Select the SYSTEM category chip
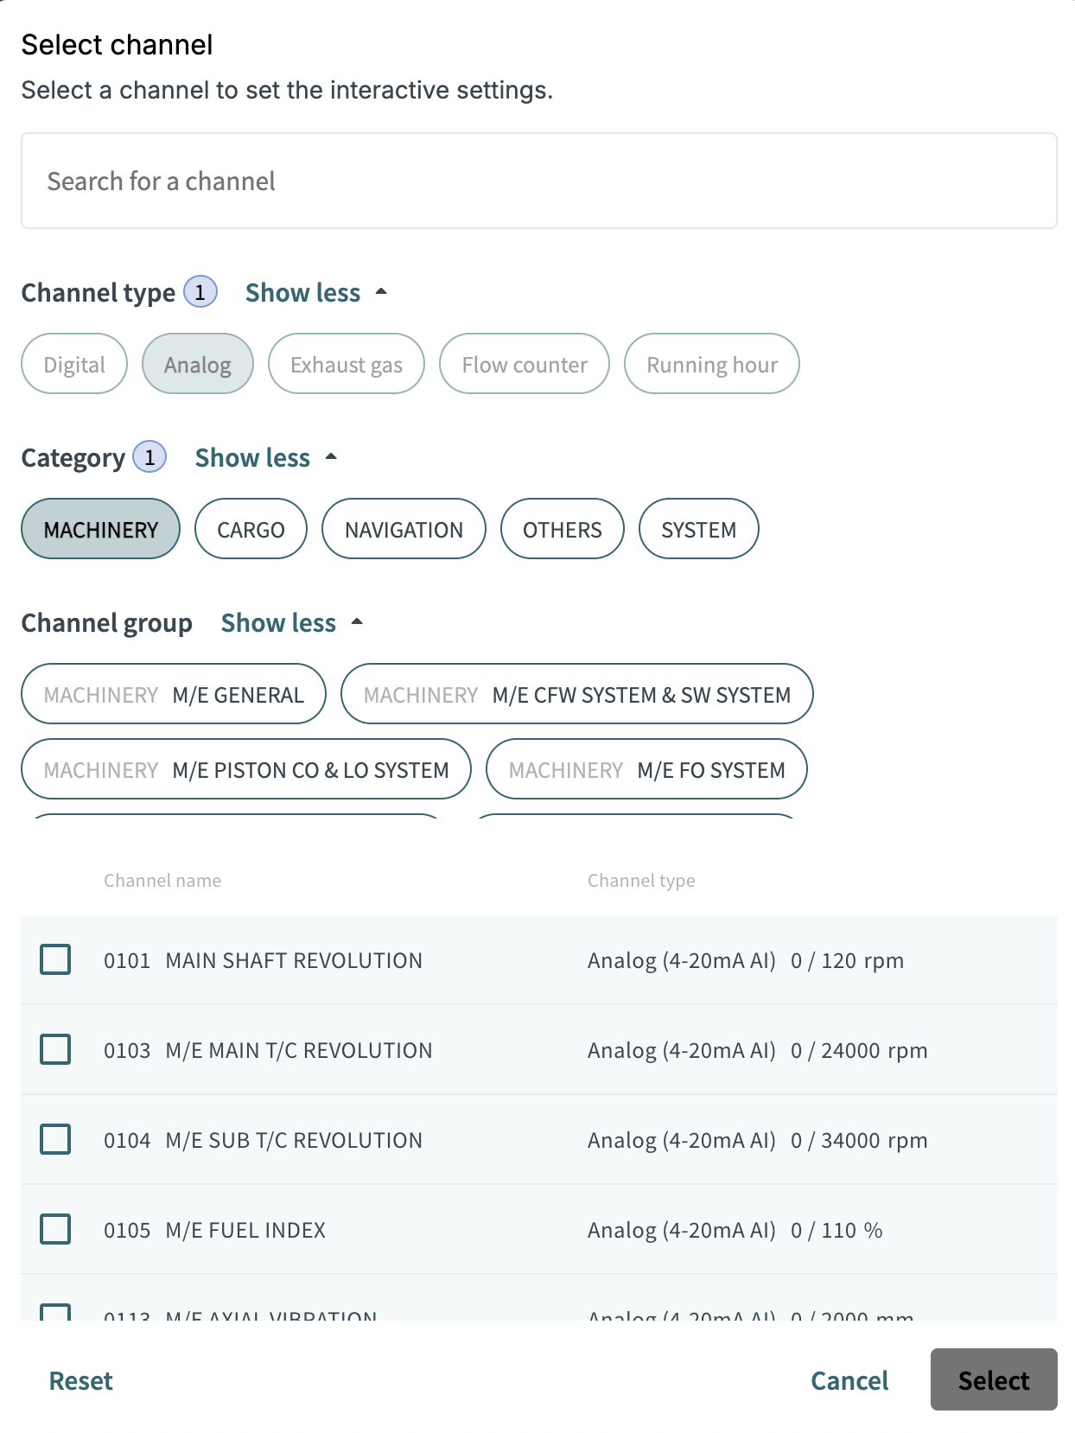The image size is (1075, 1433). (x=699, y=529)
